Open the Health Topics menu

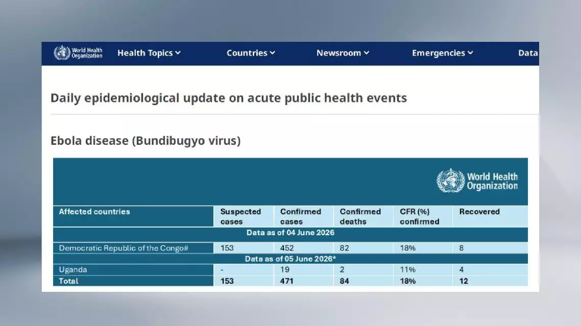click(x=149, y=53)
